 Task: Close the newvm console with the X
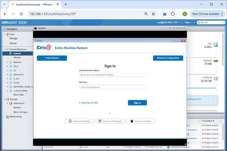pyautogui.click(x=184, y=28)
